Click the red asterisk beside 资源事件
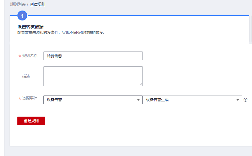This screenshot has width=252, height=156. pyautogui.click(x=20, y=98)
